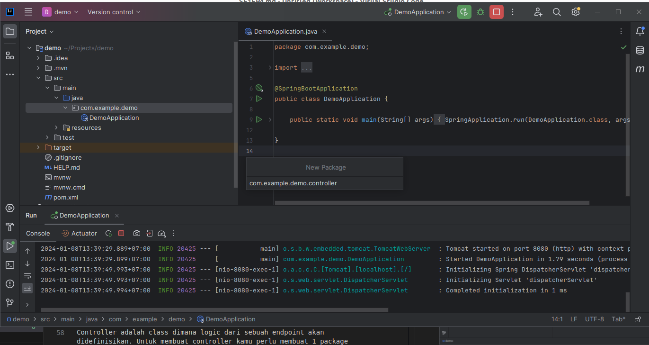This screenshot has height=345, width=649.
Task: Collapse the main folder in tree
Action: pos(47,88)
